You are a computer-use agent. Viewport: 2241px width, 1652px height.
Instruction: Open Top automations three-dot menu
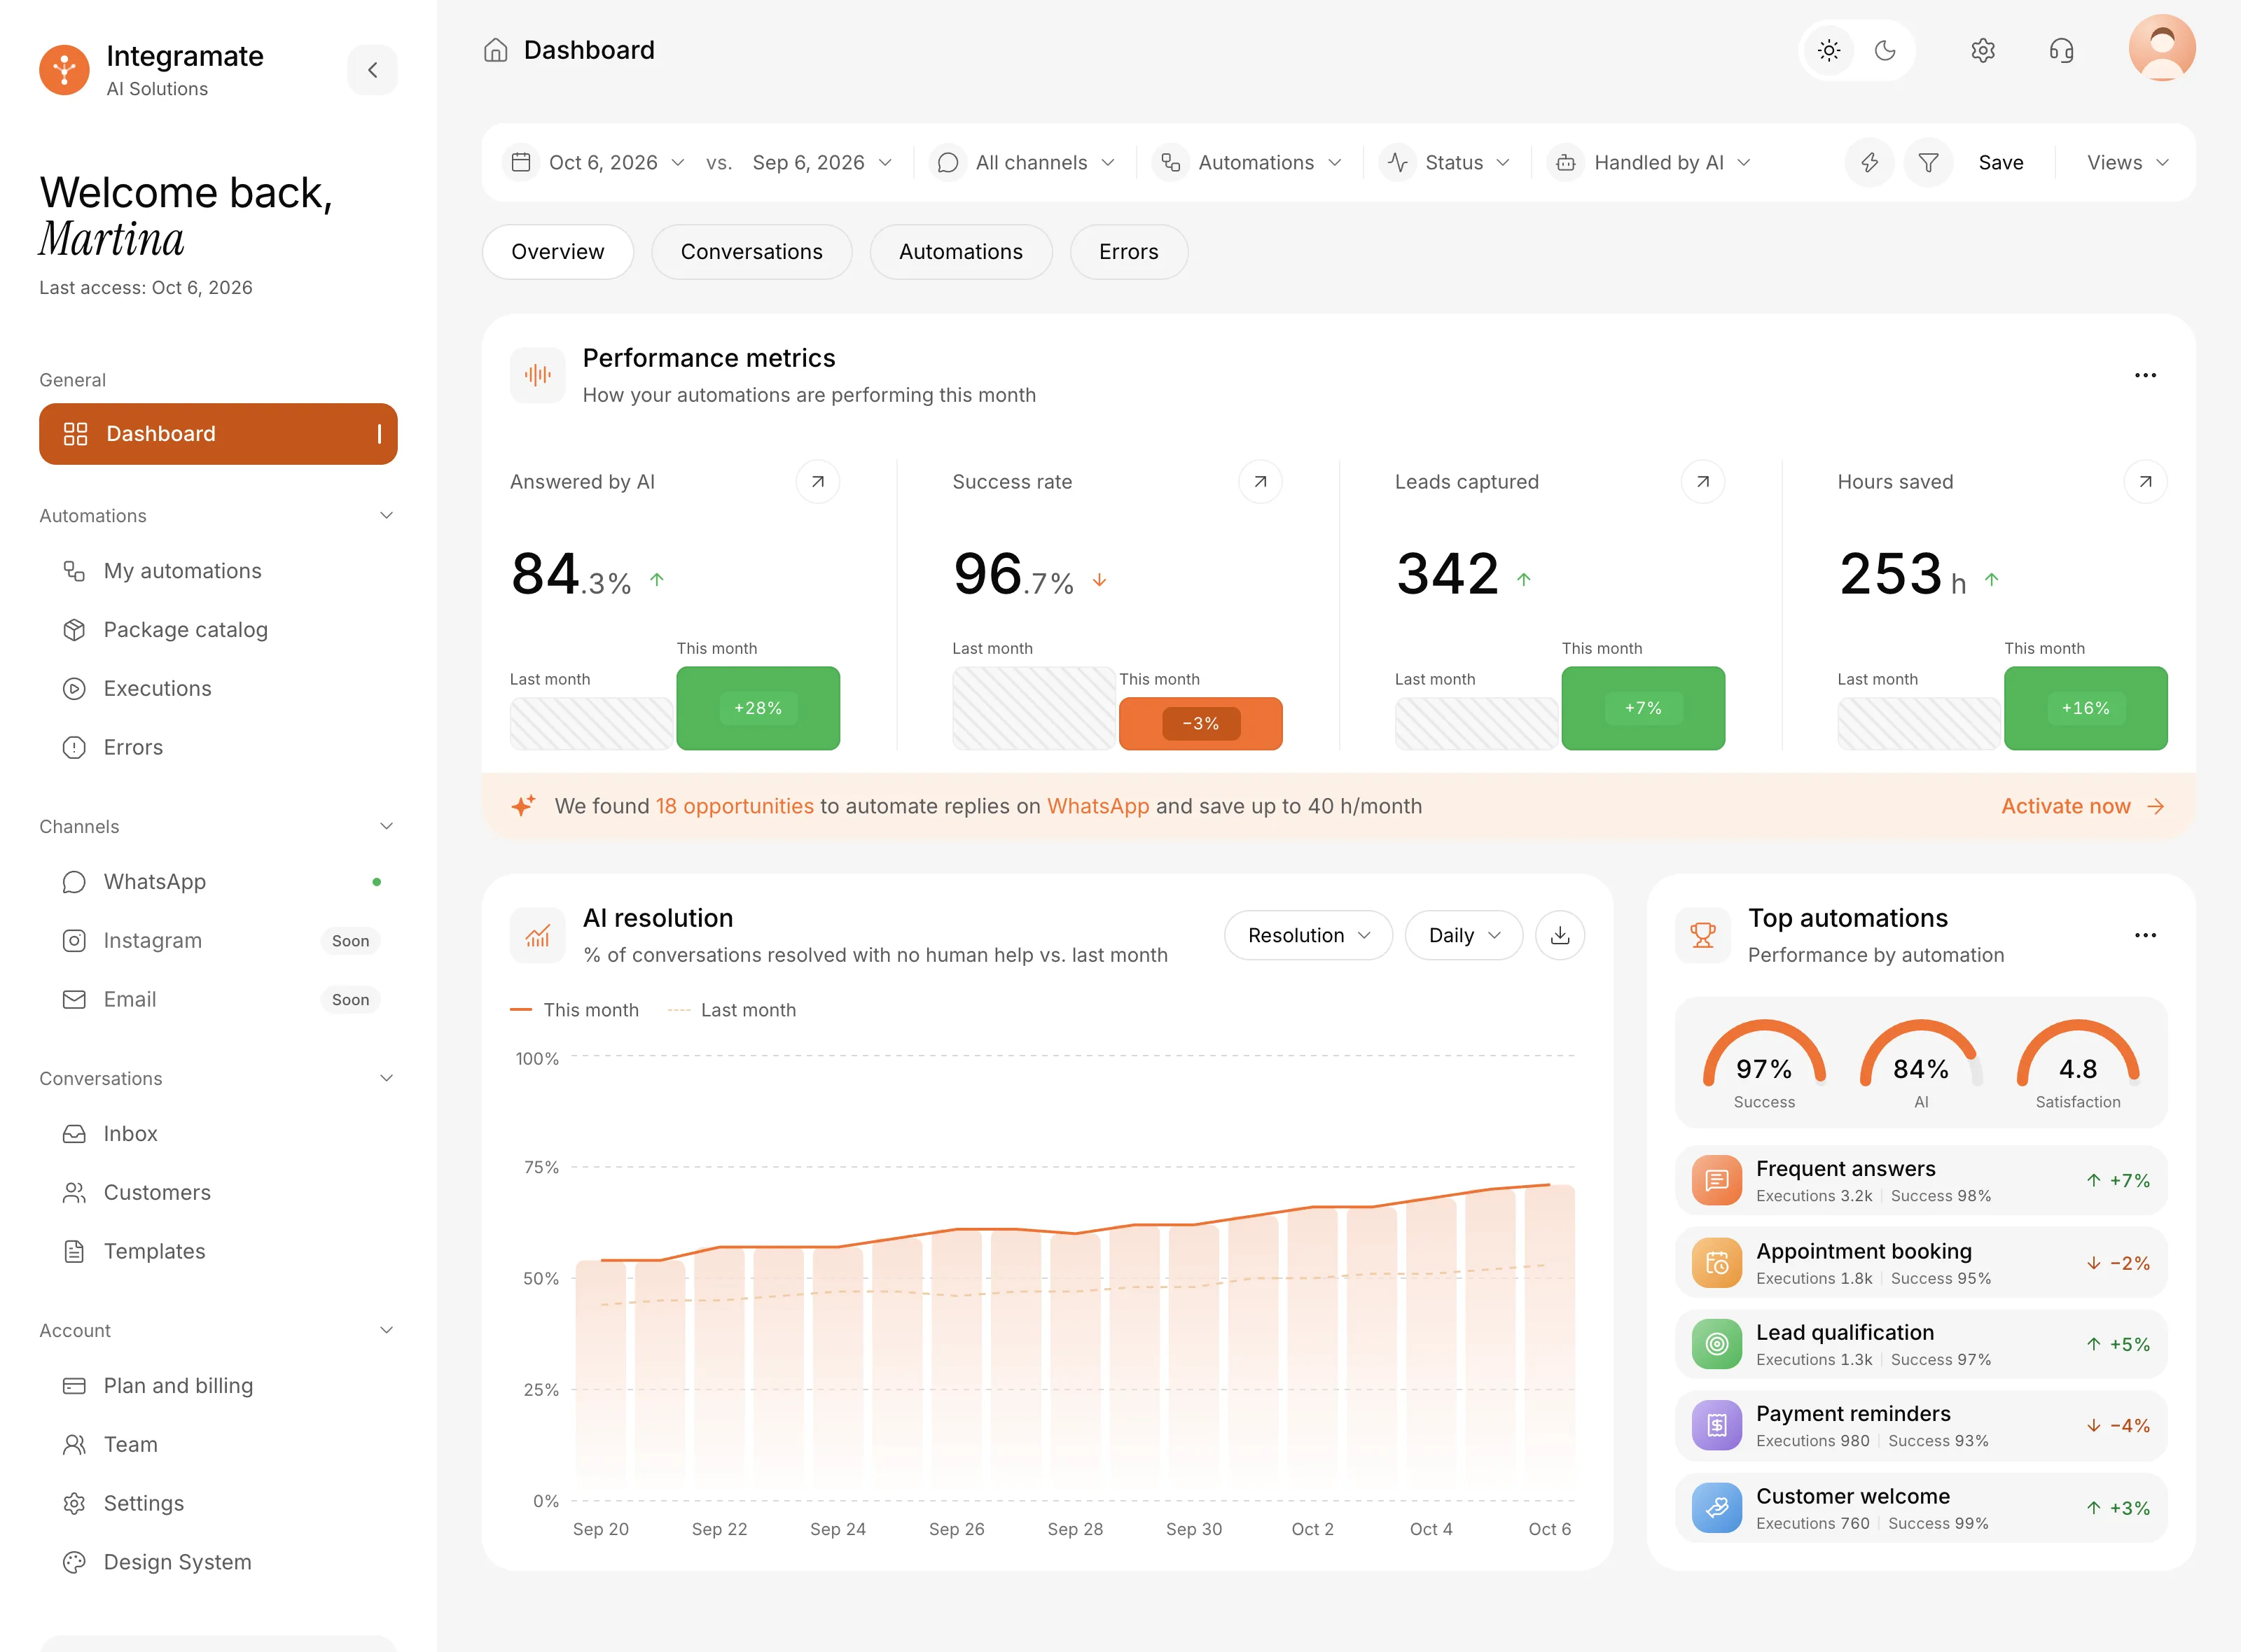pos(2145,935)
